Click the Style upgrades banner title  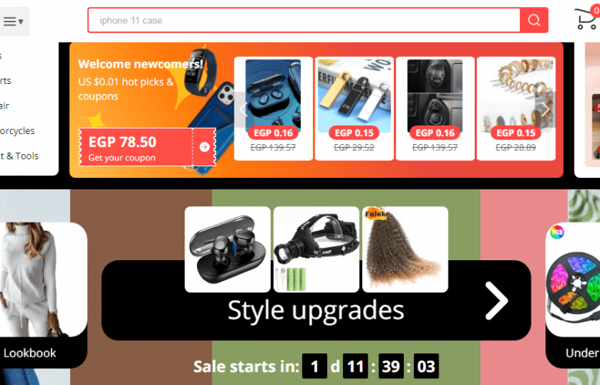coord(315,310)
